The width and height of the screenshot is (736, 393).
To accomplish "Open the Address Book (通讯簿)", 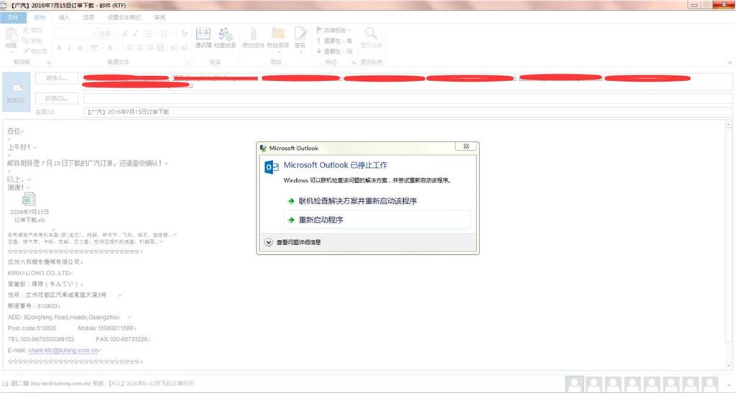I will point(203,37).
